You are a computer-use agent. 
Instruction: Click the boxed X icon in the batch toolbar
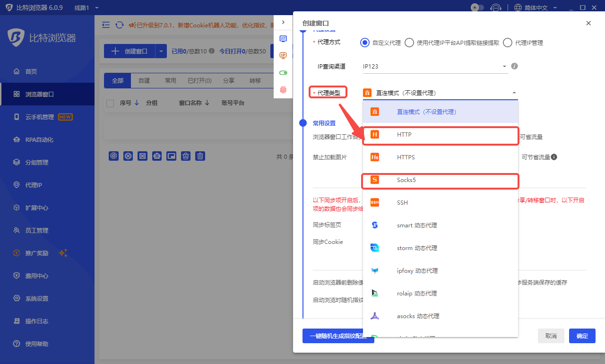[142, 156]
